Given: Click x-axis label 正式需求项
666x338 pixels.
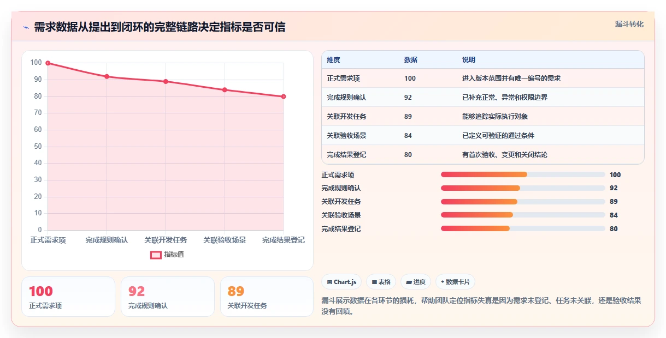Looking at the screenshot, I should click(x=48, y=240).
